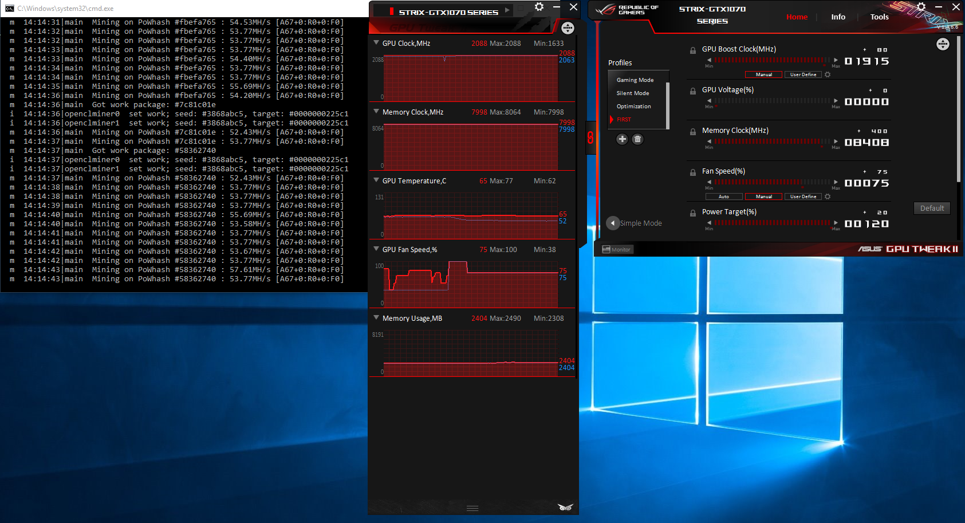The image size is (965, 523).
Task: Add a new profile with plus icon
Action: (x=623, y=139)
